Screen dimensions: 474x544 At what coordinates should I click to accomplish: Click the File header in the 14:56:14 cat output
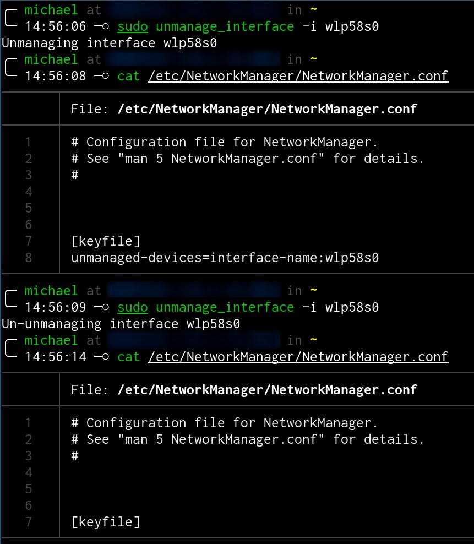click(x=243, y=390)
